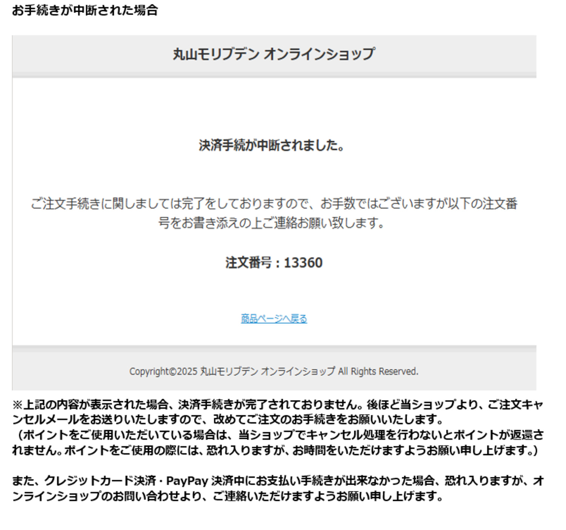Click the line starting れません。ポイントをご使用の際
This screenshot has width=566, height=530.
tap(275, 450)
